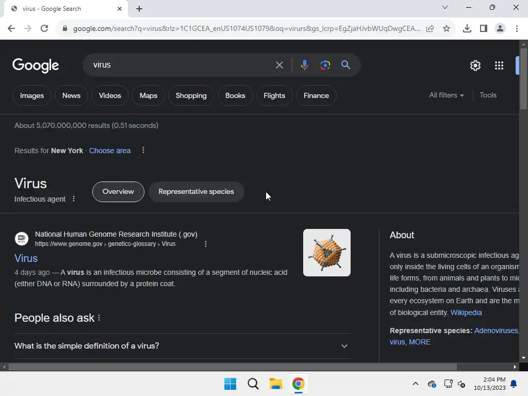Open Google quick settings gear
This screenshot has width=528, height=396.
coord(475,65)
